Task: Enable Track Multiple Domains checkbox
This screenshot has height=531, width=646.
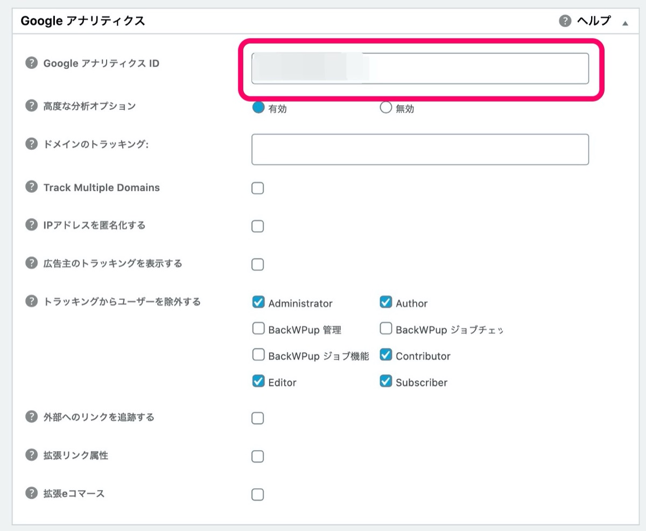Action: click(258, 188)
